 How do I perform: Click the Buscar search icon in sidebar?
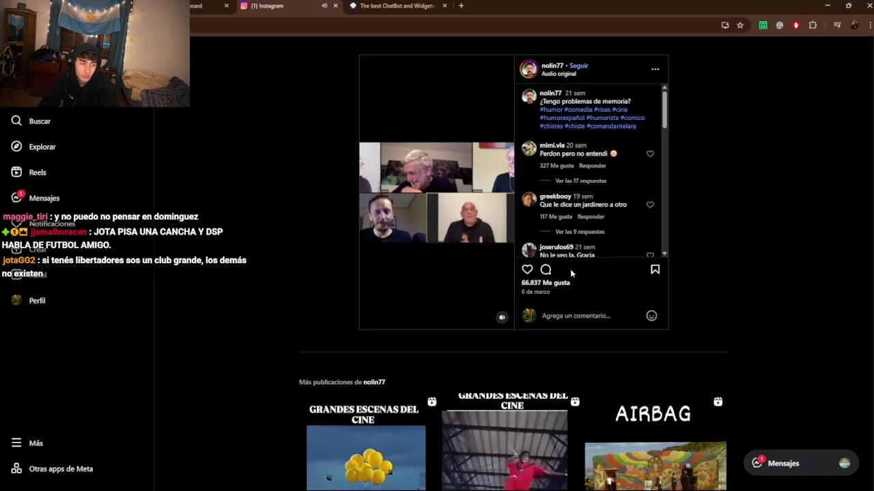pyautogui.click(x=16, y=121)
